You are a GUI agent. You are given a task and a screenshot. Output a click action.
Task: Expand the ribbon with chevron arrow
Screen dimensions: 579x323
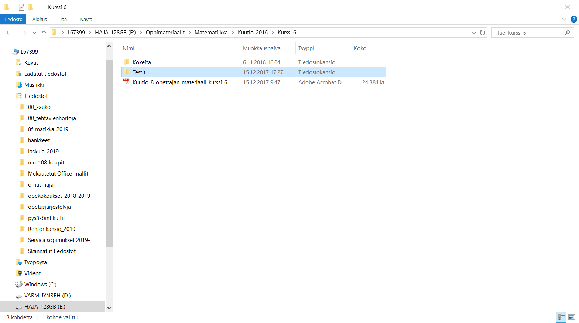564,19
